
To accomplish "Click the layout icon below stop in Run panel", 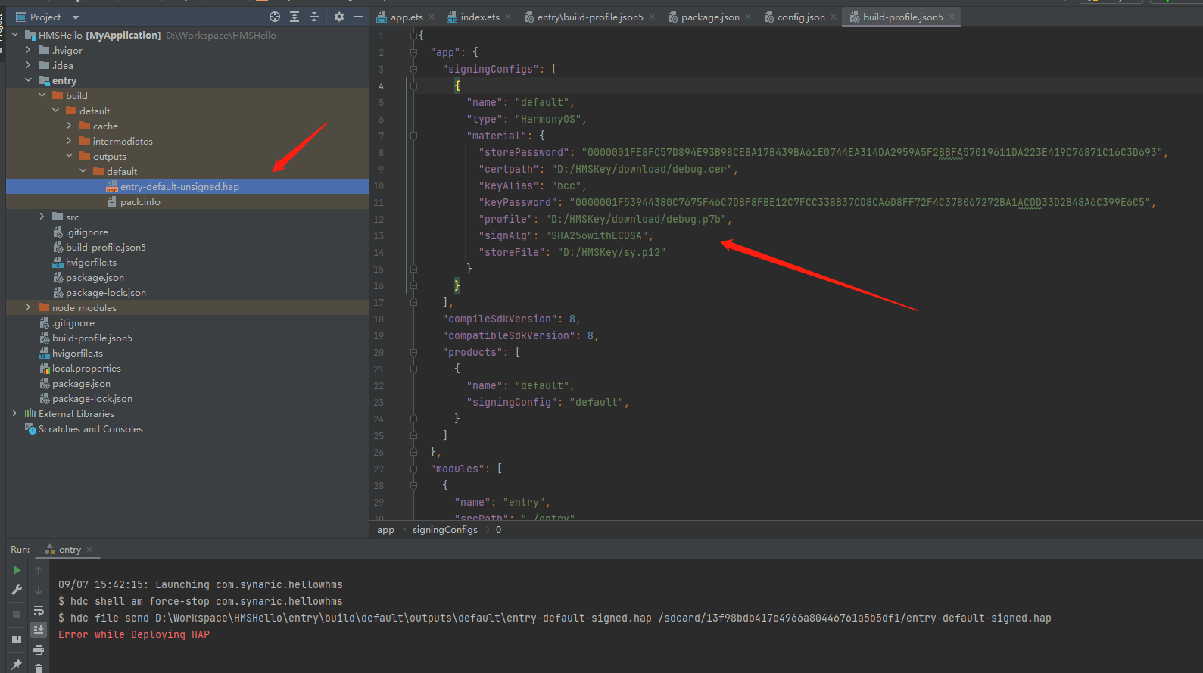I will point(17,640).
